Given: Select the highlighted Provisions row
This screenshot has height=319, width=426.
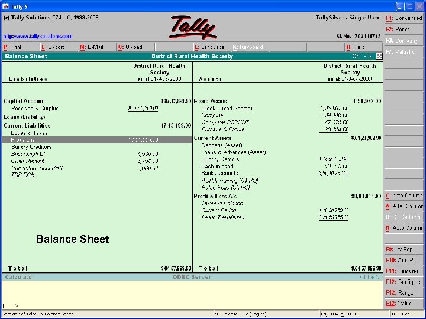Looking at the screenshot, I should (x=96, y=139).
